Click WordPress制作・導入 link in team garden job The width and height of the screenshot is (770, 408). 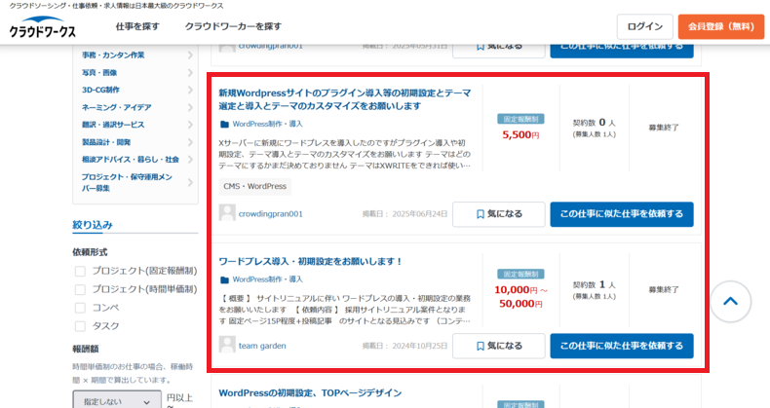268,279
